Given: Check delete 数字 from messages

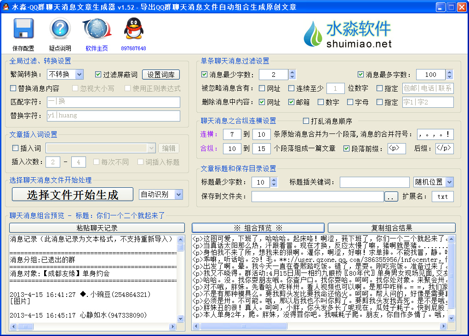Looking at the screenshot, I should tap(320, 102).
